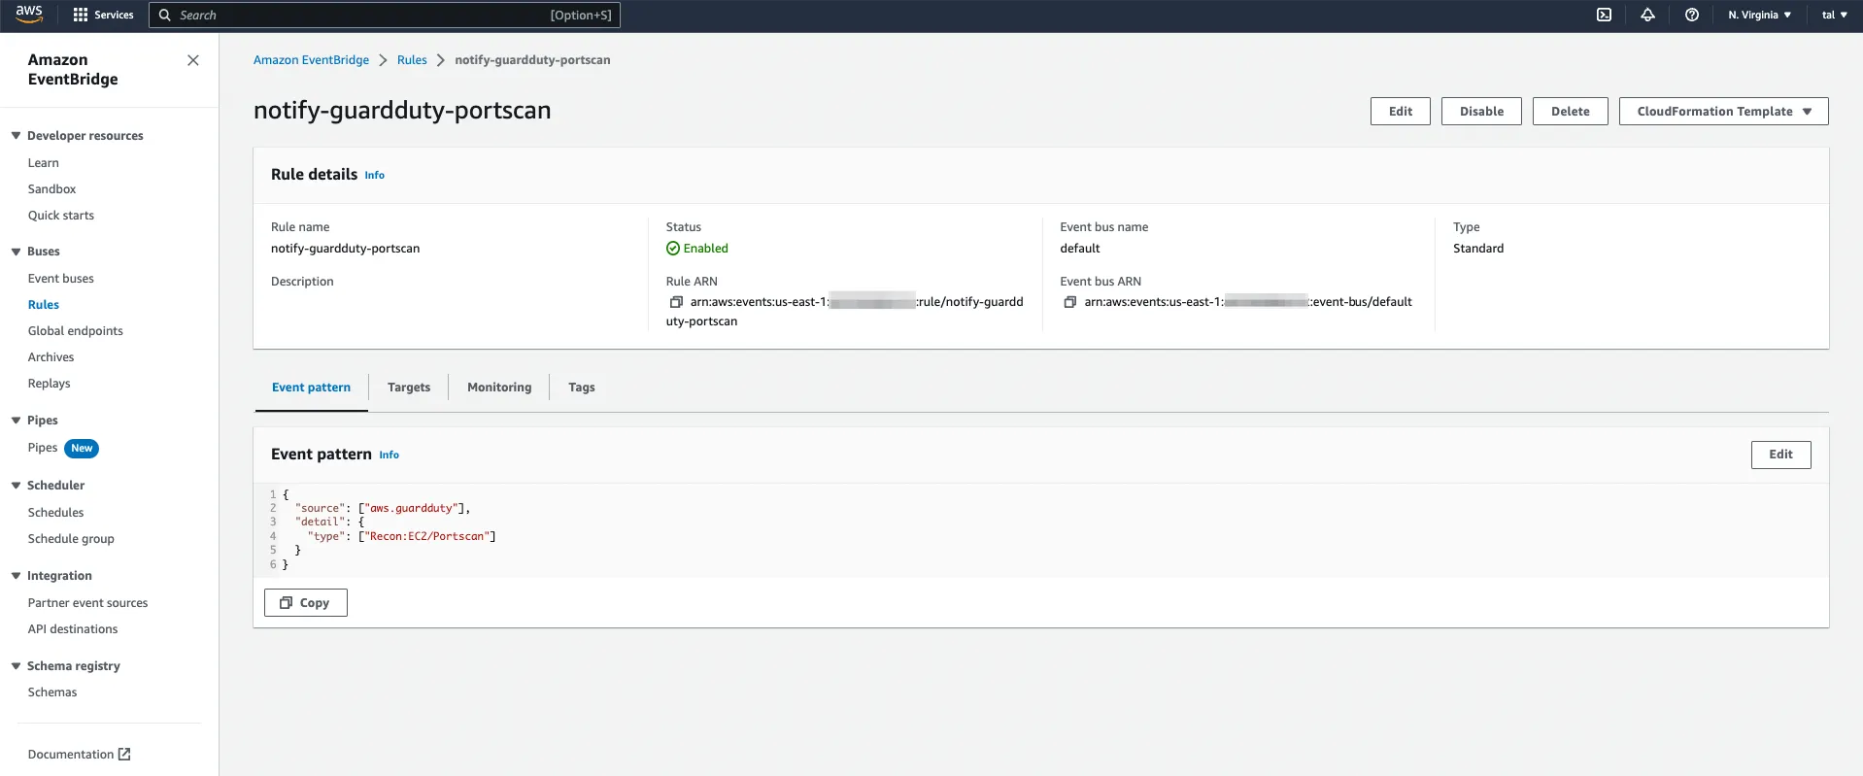Open Partner event sources in the sidebar
This screenshot has width=1863, height=776.
(x=87, y=603)
